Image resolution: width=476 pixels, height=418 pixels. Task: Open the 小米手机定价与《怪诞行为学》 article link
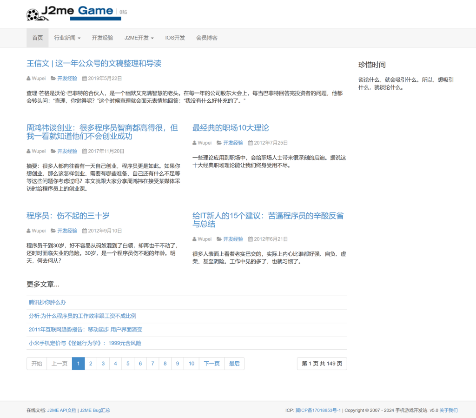click(x=85, y=343)
